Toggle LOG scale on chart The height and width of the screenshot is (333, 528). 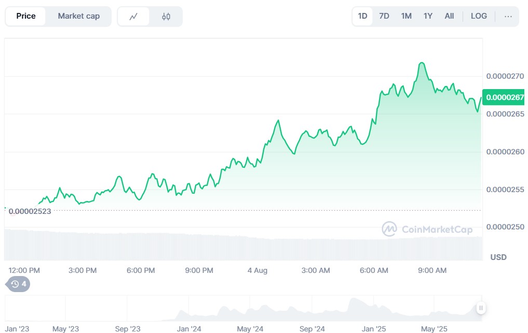(x=479, y=16)
